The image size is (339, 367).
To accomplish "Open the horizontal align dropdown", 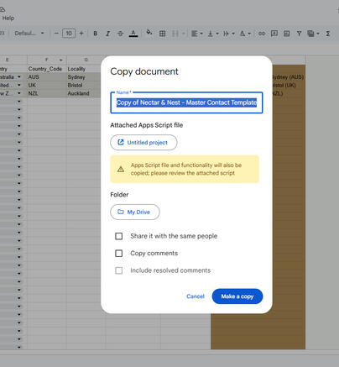I will point(197,34).
